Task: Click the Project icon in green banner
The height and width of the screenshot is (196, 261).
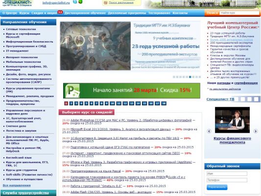Action: pos(72,91)
